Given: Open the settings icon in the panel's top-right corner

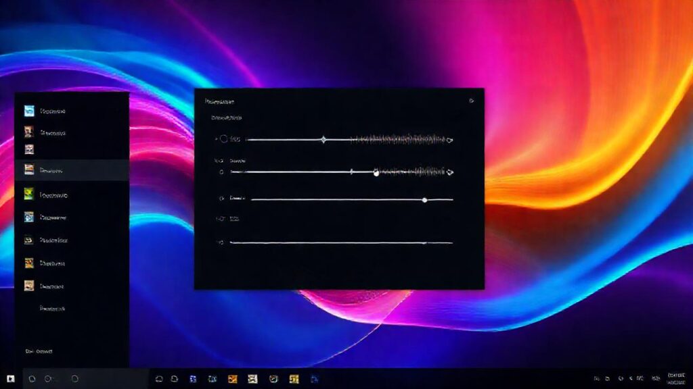Looking at the screenshot, I should point(472,101).
